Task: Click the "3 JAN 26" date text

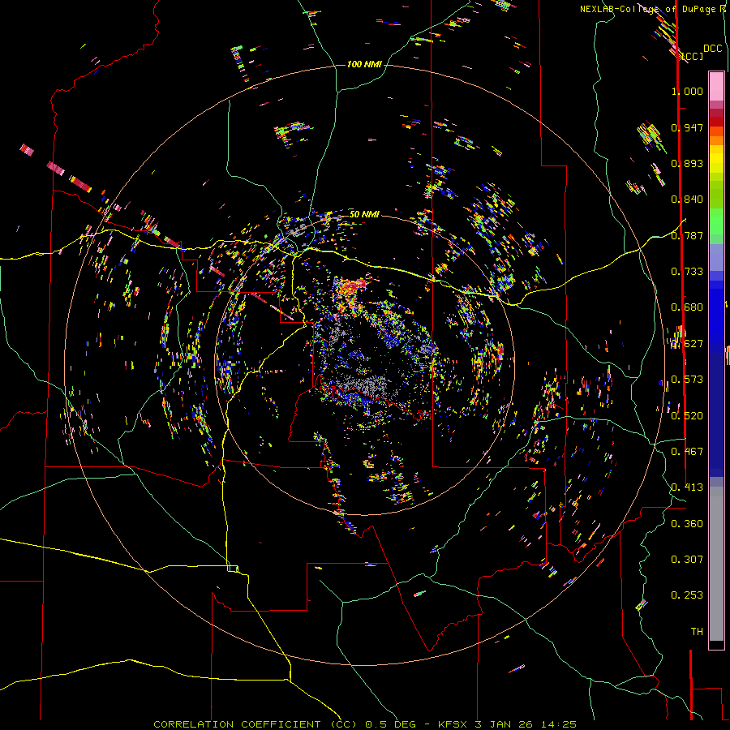Action: coord(503,724)
